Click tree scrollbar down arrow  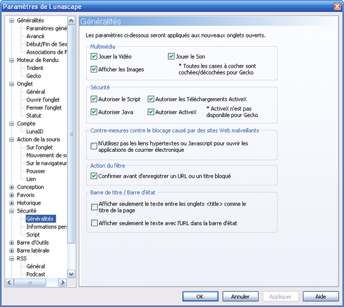[x=71, y=274]
